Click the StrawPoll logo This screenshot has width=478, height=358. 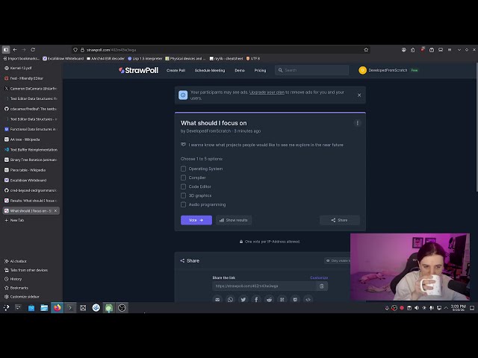pyautogui.click(x=138, y=70)
